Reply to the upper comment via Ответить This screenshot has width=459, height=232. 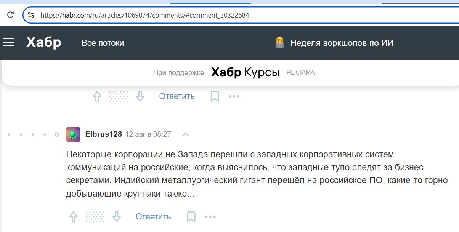pyautogui.click(x=177, y=96)
